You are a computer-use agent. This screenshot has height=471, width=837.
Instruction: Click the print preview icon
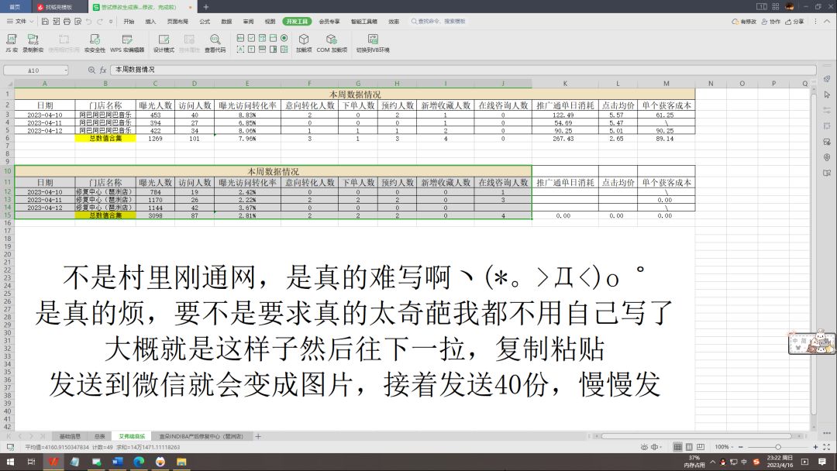click(78, 22)
